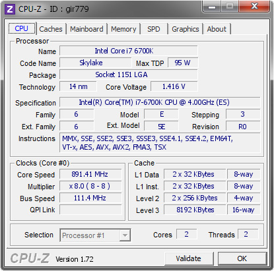Open the Graphics tab
Viewport: 274px width, 271px height.
click(x=186, y=29)
